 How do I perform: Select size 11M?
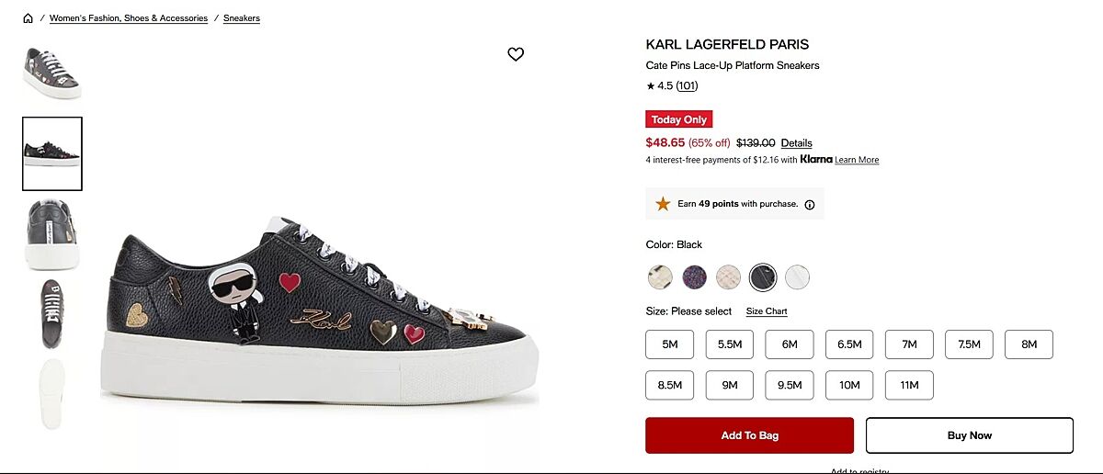coord(909,385)
